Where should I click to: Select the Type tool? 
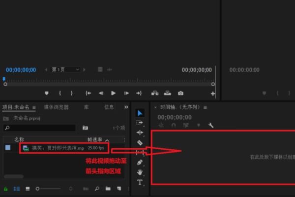click(140, 182)
